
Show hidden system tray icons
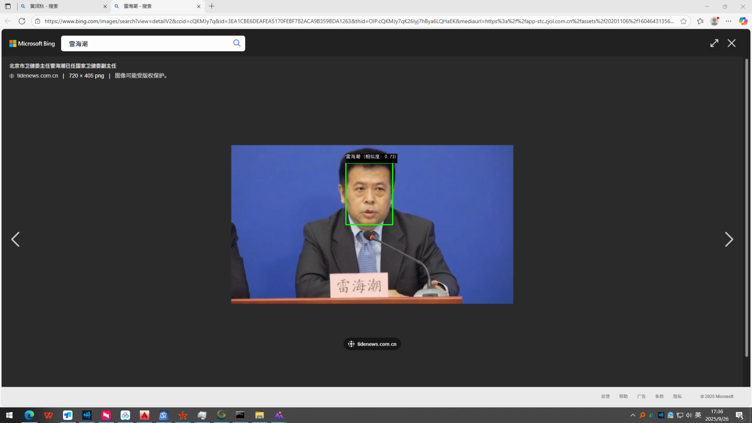(632, 415)
